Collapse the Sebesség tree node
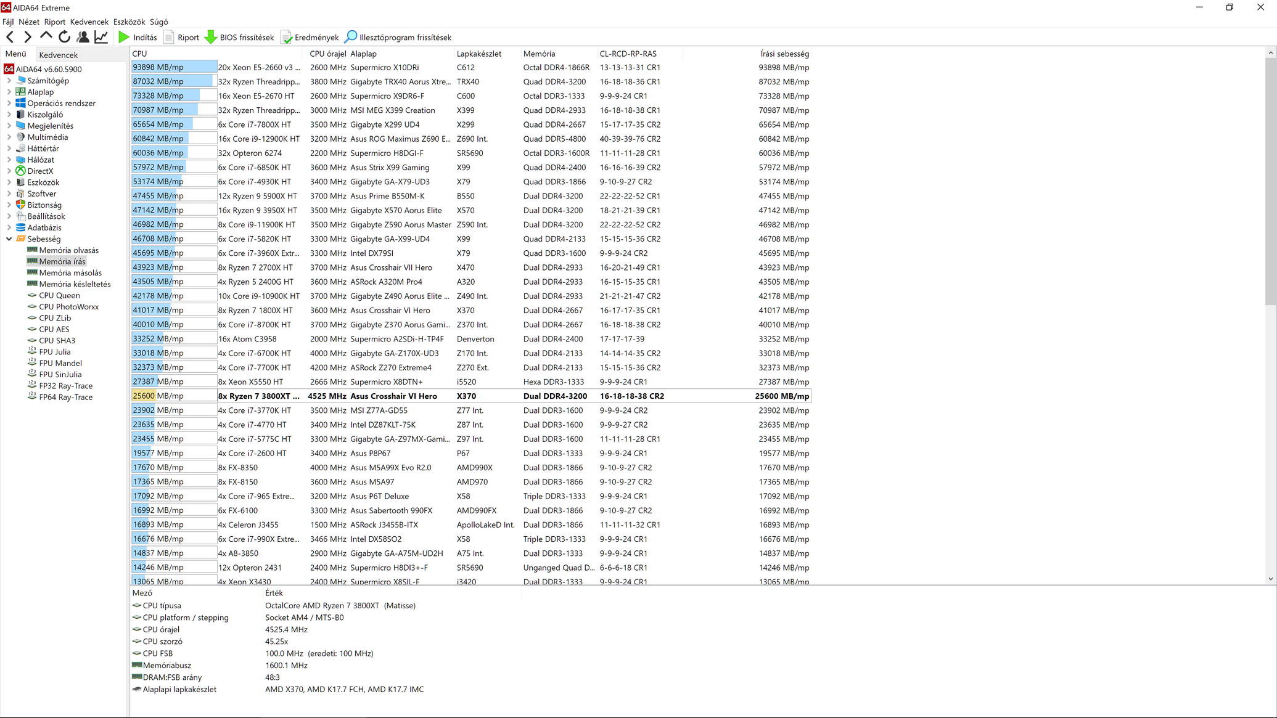The width and height of the screenshot is (1277, 718). coord(9,239)
